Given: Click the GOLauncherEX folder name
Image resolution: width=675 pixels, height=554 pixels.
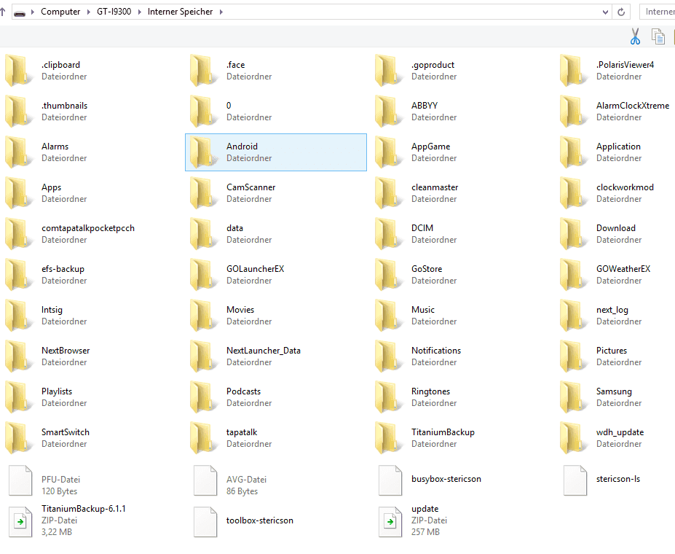Looking at the screenshot, I should pyautogui.click(x=256, y=269).
